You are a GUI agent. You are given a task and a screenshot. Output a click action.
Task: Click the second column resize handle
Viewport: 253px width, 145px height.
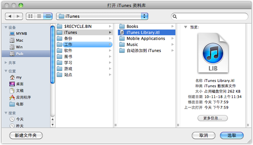tap(178, 125)
